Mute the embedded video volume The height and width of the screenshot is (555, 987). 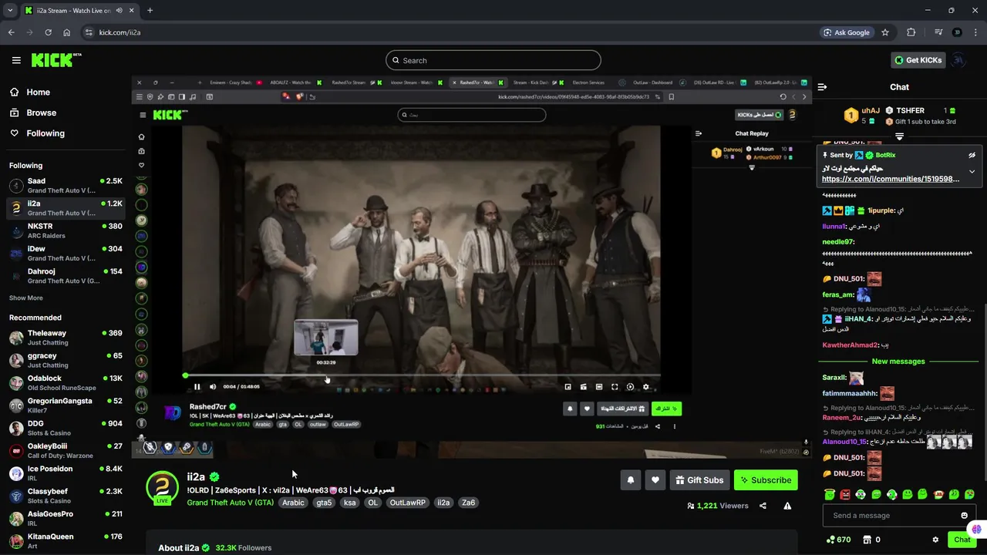click(x=213, y=387)
